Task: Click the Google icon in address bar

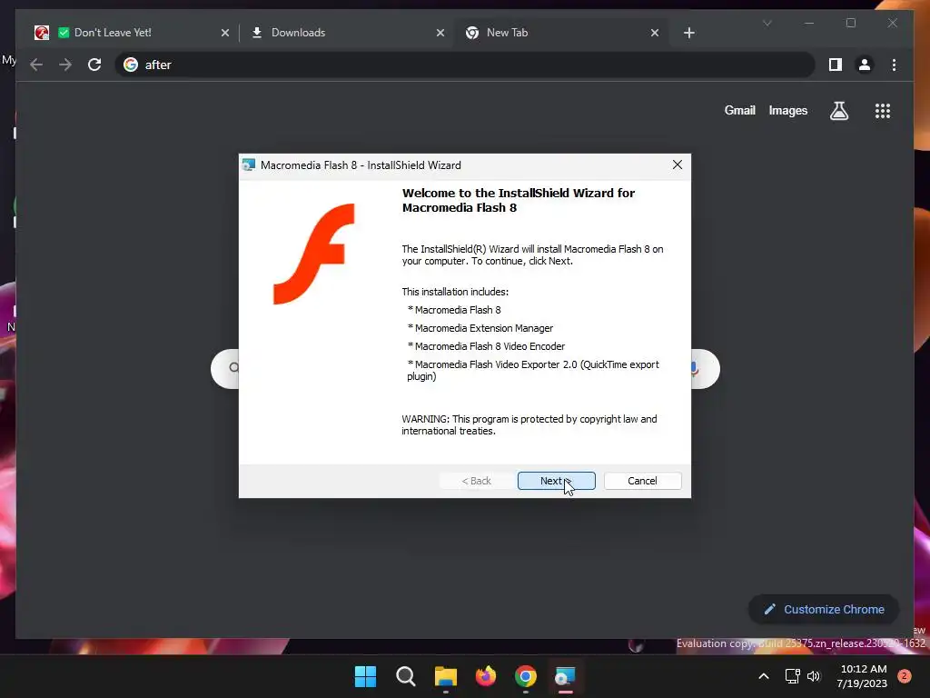Action: 131,65
